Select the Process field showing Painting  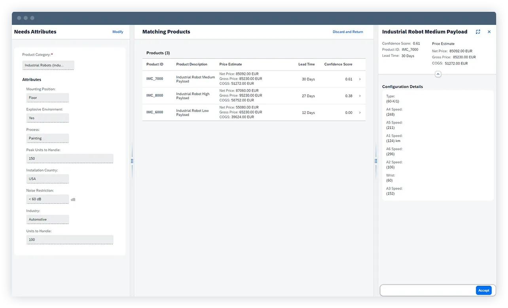click(47, 138)
